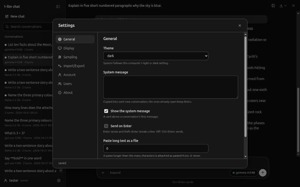This screenshot has width=300, height=187.
Task: Click the plus attach icon in the composer
Action: 103,172
